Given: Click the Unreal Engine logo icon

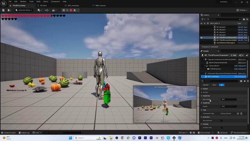Looking at the screenshot, I should [x=4, y=4].
